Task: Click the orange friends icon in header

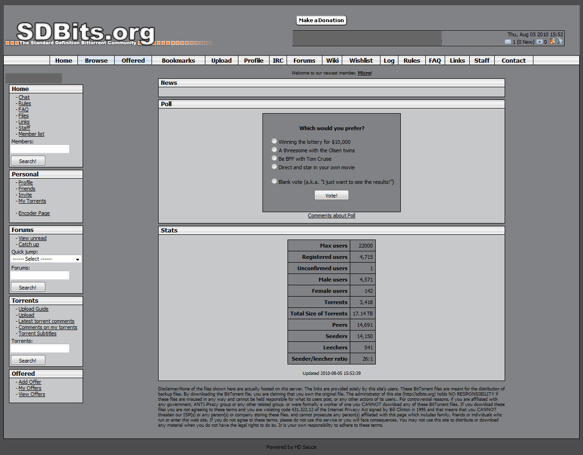Action: [x=552, y=41]
